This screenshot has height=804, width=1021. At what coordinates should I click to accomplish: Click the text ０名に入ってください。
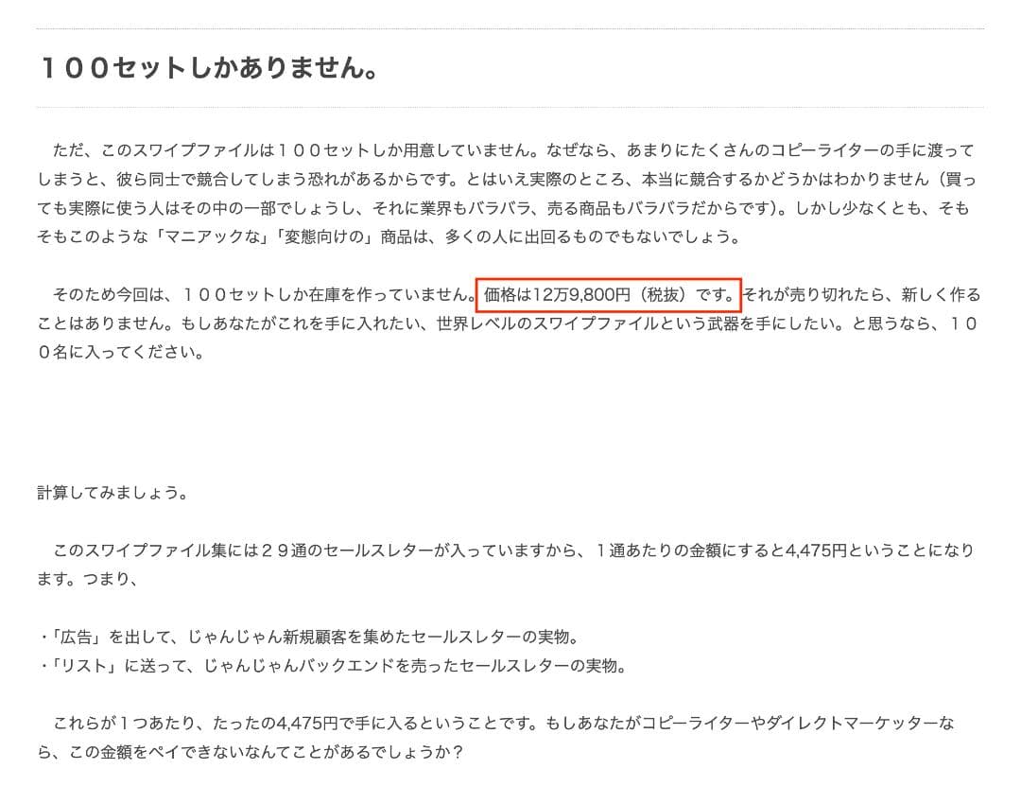(x=121, y=353)
